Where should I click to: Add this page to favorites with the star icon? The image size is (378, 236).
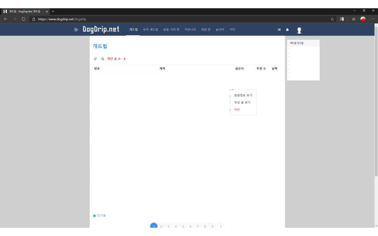click(332, 19)
